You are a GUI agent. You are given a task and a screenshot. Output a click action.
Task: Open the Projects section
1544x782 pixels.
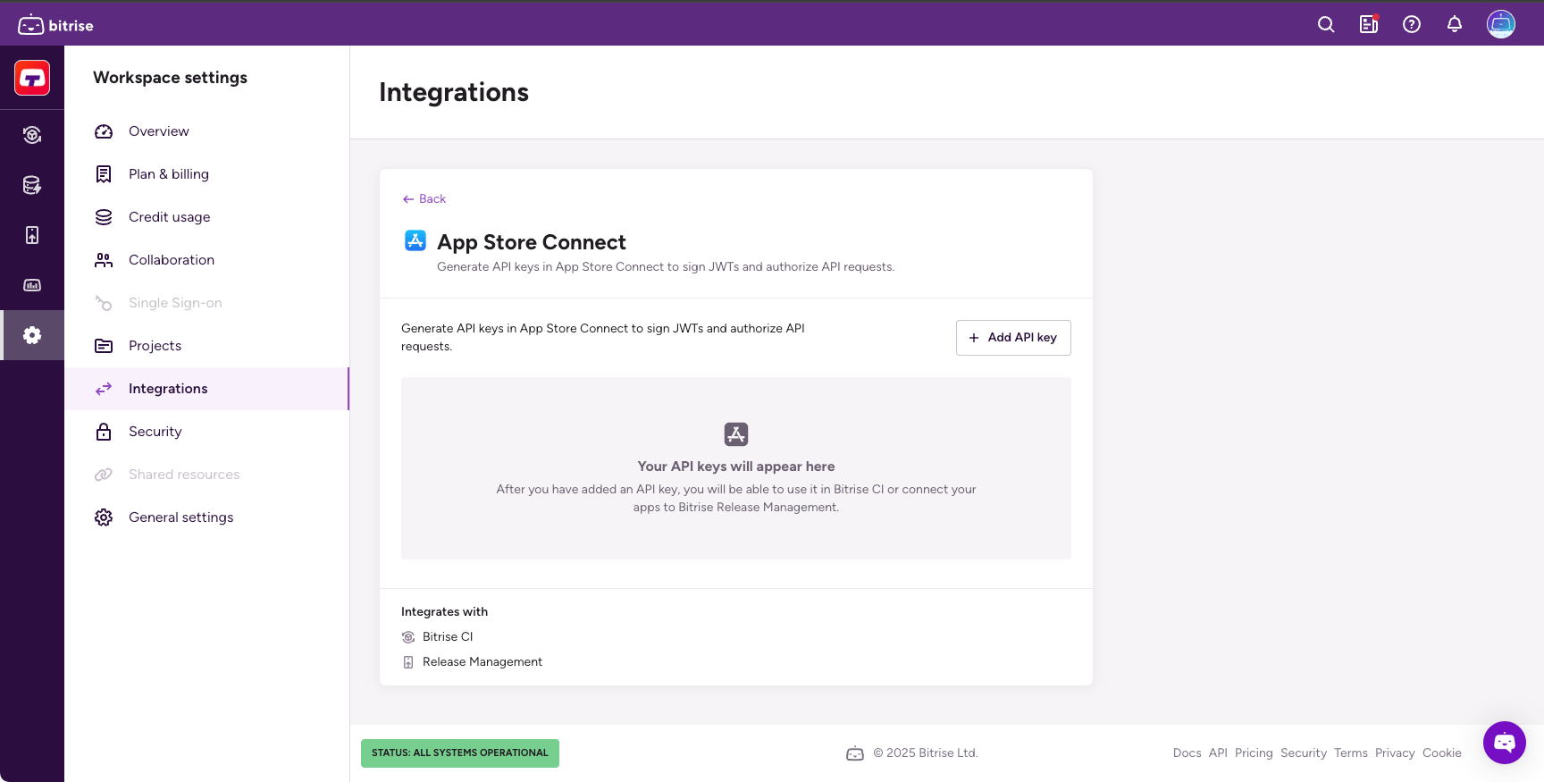click(x=206, y=346)
